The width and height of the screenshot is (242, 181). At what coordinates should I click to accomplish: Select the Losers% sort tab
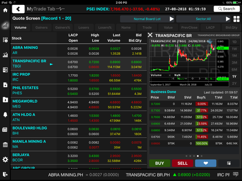point(105,28)
